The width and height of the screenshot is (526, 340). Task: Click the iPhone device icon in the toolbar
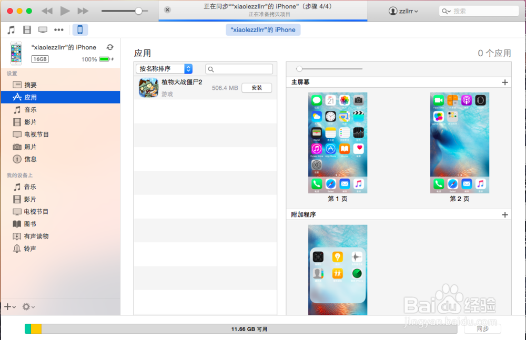(x=79, y=29)
